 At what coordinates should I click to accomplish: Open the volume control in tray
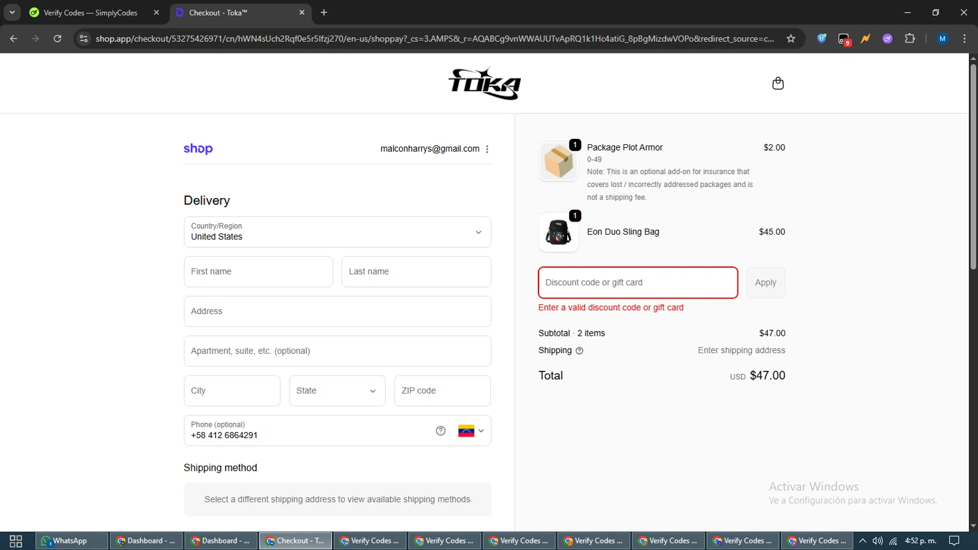point(878,541)
